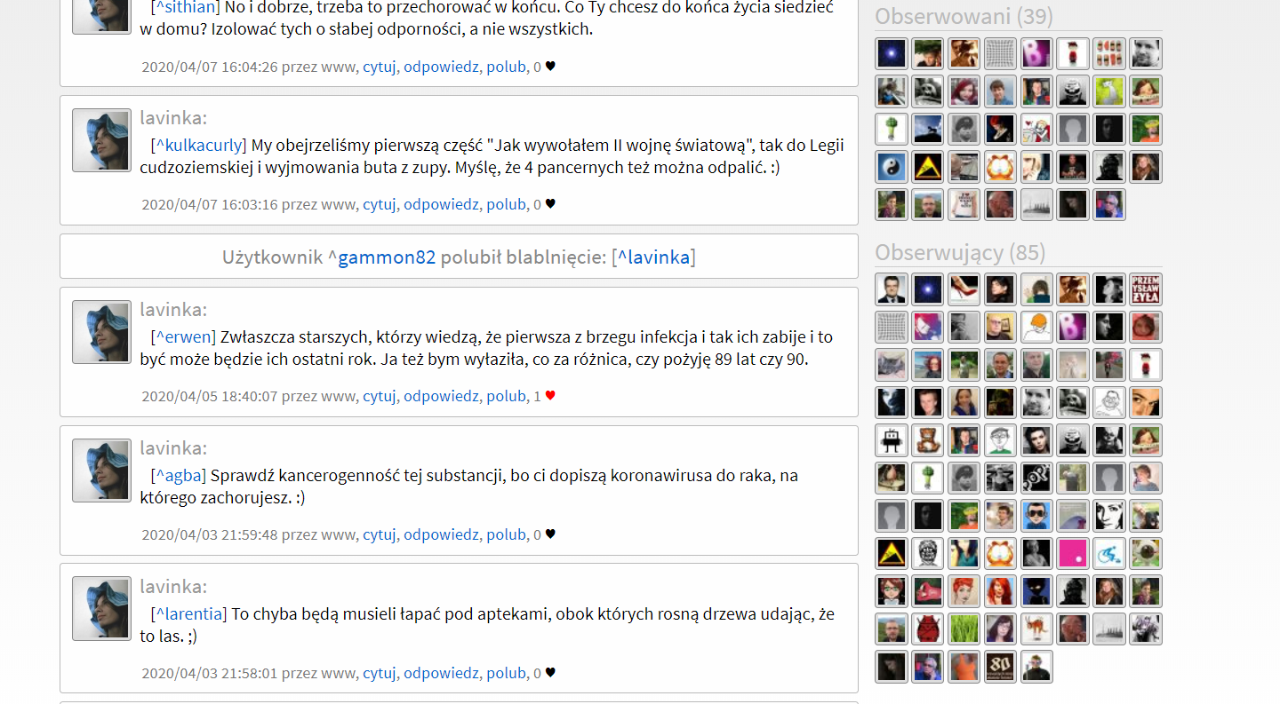Click polub on the 21:59:48 post
The width and height of the screenshot is (1280, 704).
click(x=506, y=535)
